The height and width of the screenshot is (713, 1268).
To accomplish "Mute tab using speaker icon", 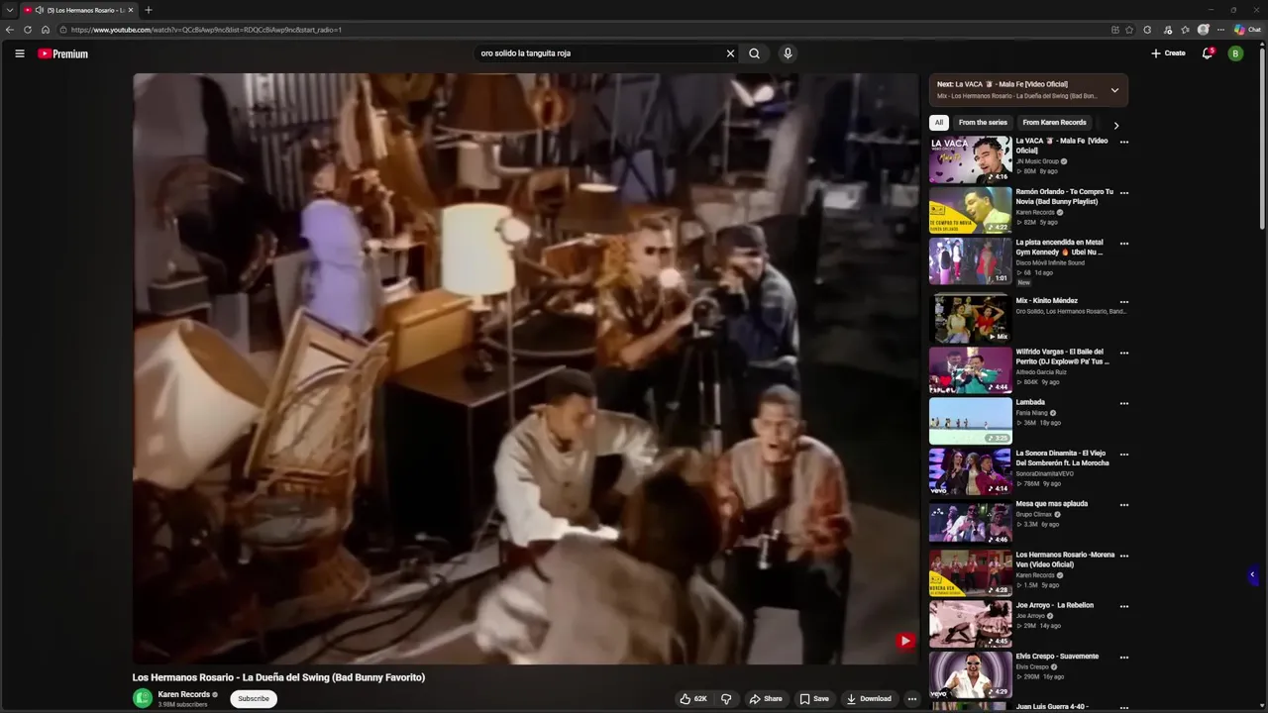I will (39, 10).
